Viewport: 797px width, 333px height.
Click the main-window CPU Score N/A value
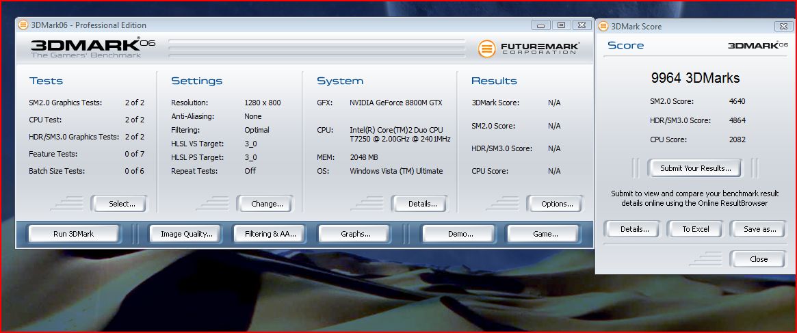click(554, 171)
